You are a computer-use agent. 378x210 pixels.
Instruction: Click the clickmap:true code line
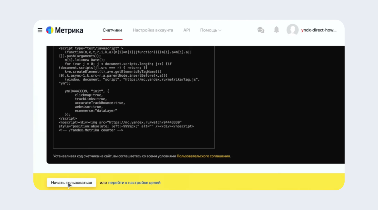tap(88, 95)
